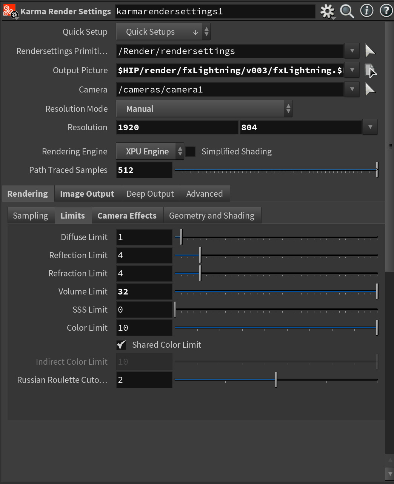Click the Volume Limit label
Viewport: 394px width, 484px height.
83,291
